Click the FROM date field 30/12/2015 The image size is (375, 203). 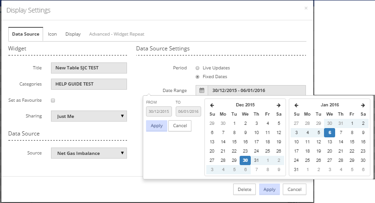pos(159,111)
